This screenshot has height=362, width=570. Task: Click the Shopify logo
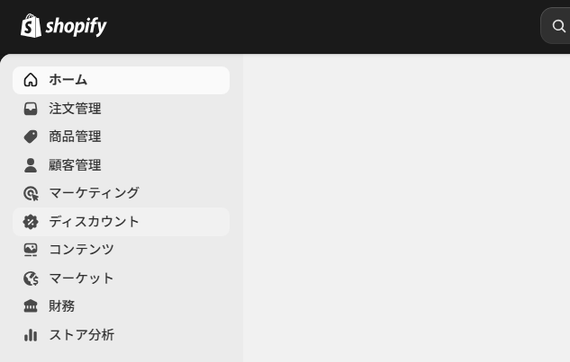click(63, 26)
